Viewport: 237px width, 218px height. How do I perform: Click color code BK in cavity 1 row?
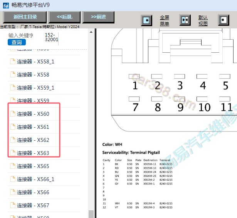point(116,164)
